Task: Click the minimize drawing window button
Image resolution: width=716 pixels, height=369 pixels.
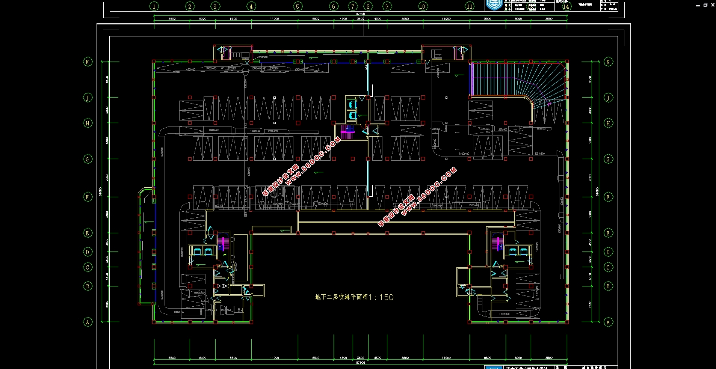Action: point(698,5)
